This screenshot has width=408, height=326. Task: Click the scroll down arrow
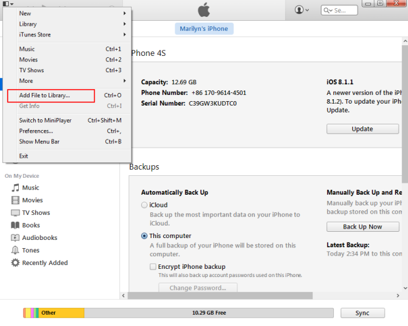405,288
